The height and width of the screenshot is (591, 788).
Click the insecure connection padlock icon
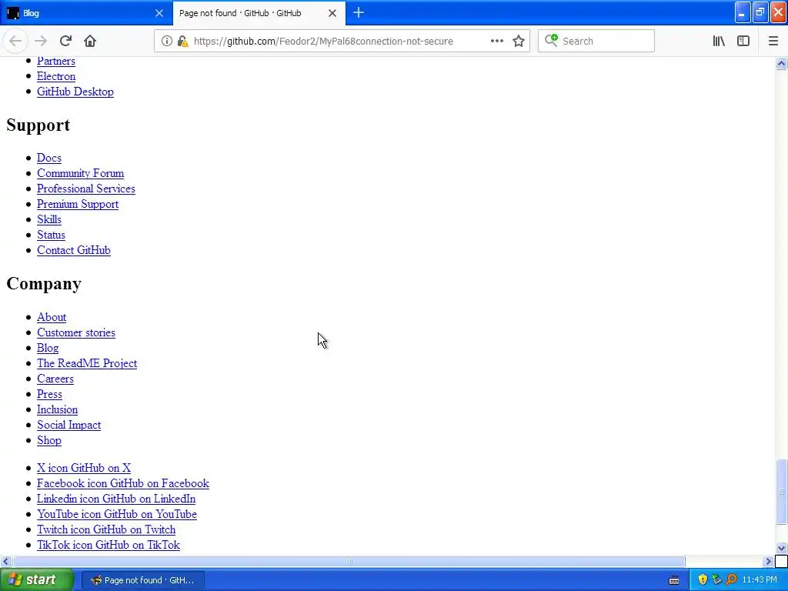pos(183,42)
